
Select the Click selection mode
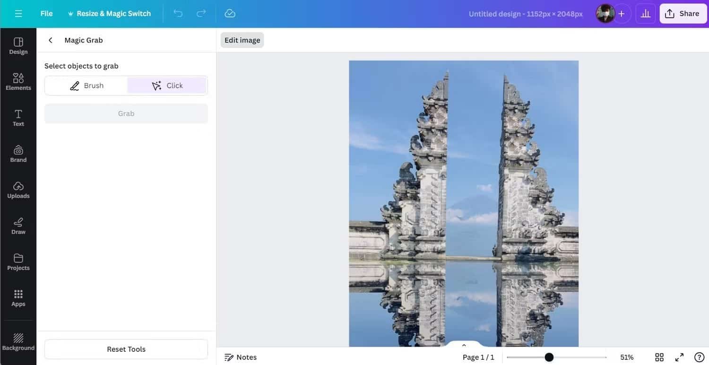[x=167, y=86]
